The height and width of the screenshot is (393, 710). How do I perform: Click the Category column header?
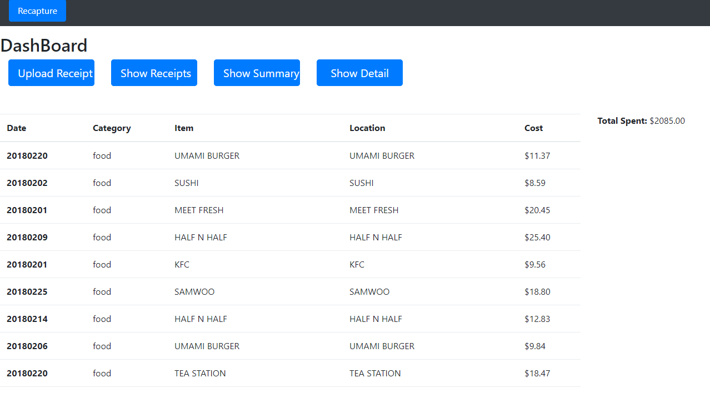112,128
